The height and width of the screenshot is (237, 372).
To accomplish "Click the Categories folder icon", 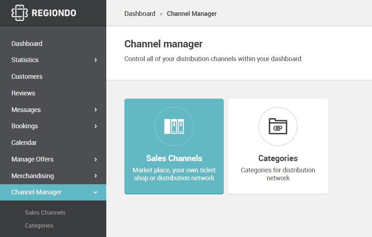I will coord(278,126).
